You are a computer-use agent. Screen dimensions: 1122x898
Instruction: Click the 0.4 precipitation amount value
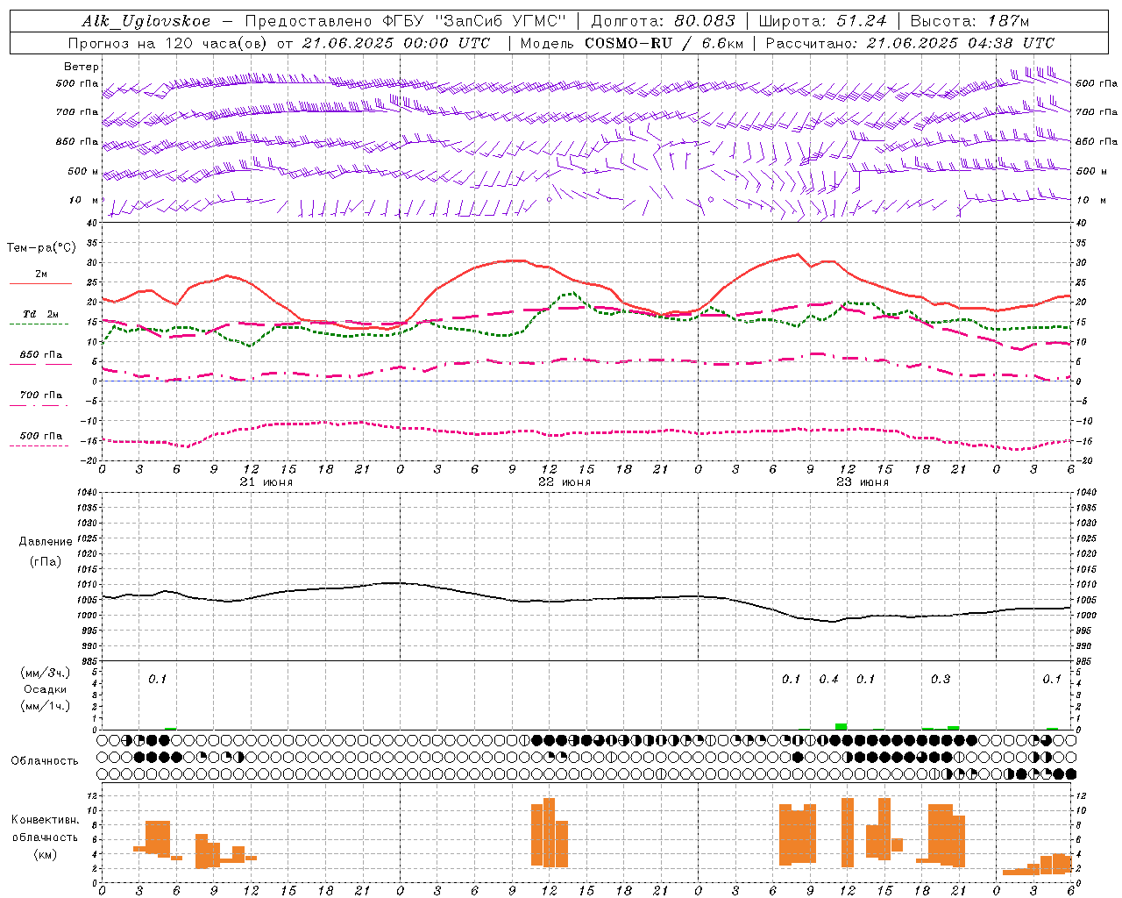pos(828,679)
